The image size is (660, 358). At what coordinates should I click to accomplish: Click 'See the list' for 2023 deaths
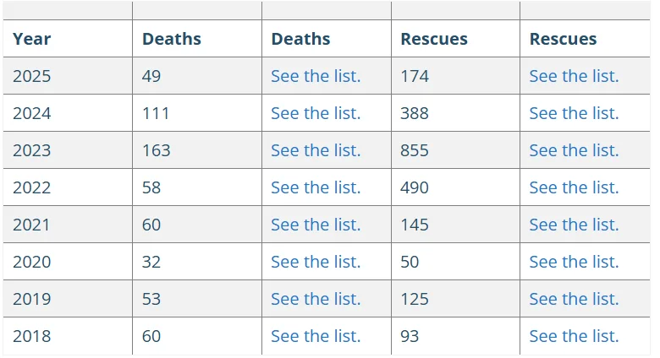pos(316,150)
